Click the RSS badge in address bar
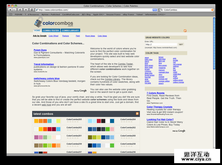Viewport: 222px width, 165px height. (155, 10)
